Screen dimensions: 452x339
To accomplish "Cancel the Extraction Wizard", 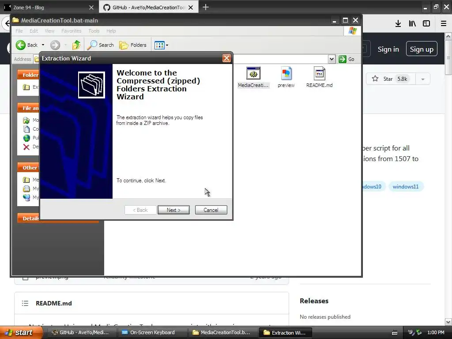I will pos(211,210).
